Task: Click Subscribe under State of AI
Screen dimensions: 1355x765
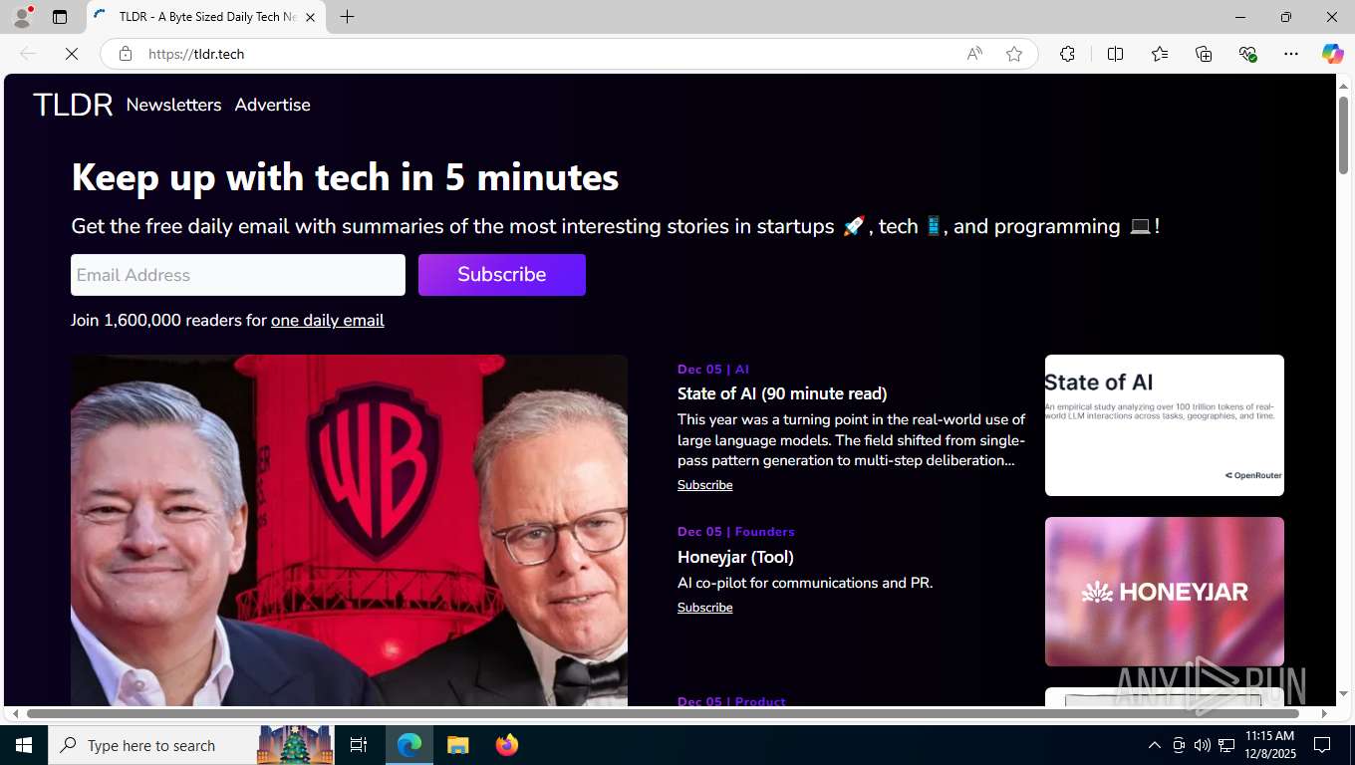Action: pos(704,485)
